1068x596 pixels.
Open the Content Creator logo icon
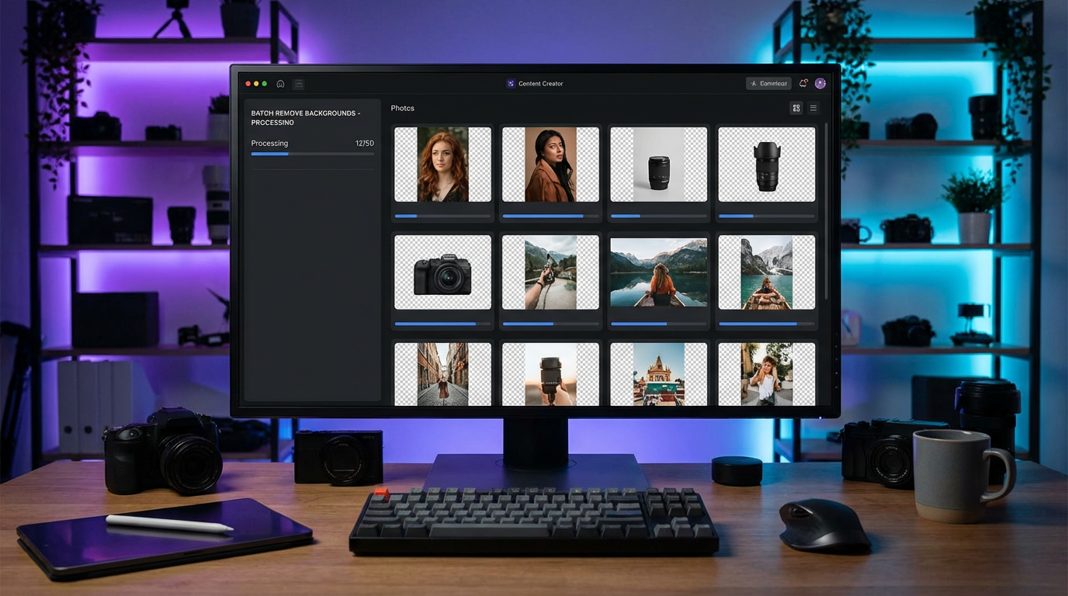pyautogui.click(x=511, y=83)
